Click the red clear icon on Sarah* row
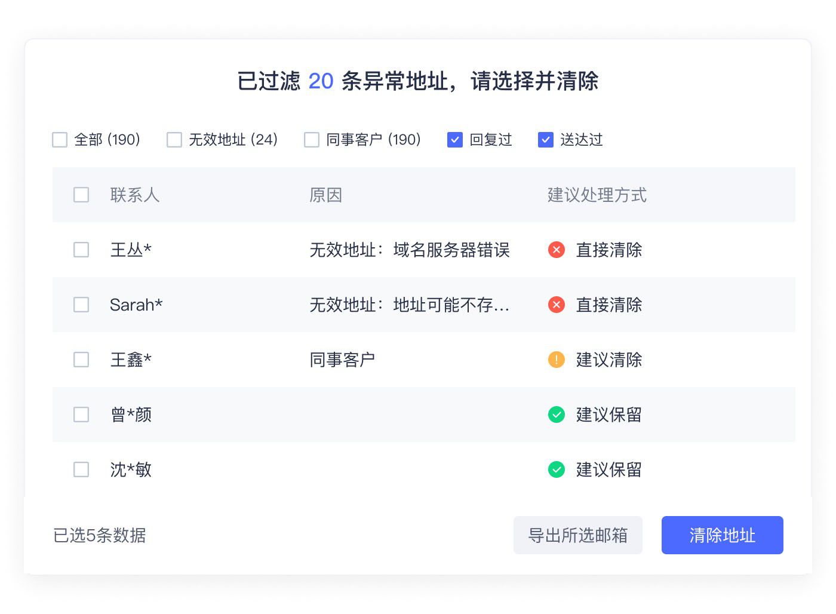The image size is (836, 614). (x=556, y=305)
